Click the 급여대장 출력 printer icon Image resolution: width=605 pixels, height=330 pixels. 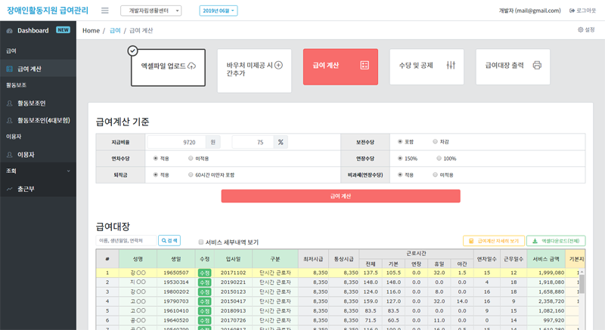tap(537, 66)
